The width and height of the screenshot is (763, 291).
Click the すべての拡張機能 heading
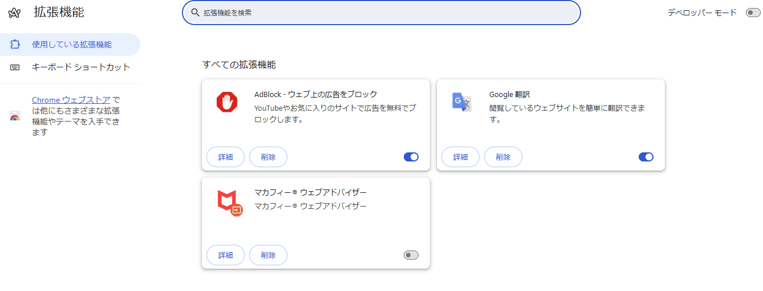pos(239,64)
